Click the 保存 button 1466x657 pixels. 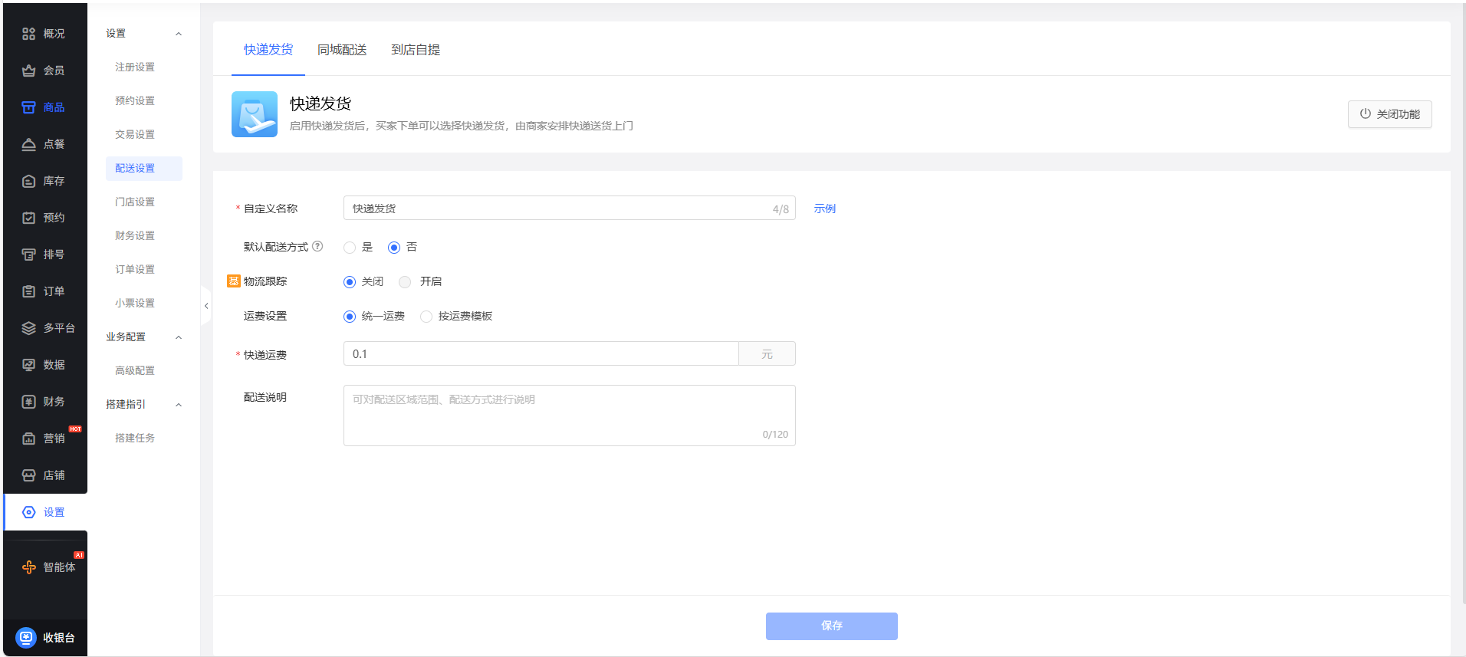(832, 626)
